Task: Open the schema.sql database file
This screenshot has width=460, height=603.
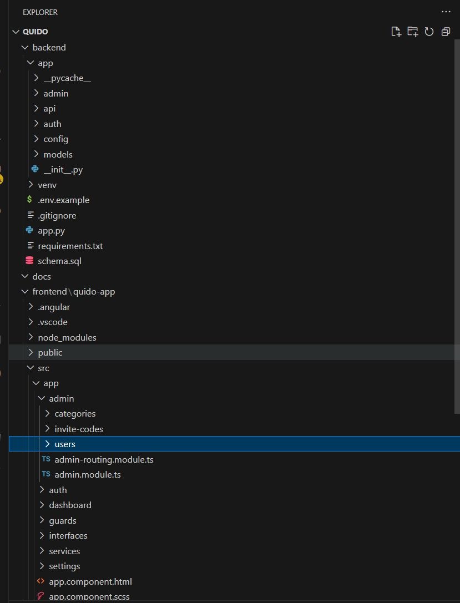Action: click(x=59, y=261)
